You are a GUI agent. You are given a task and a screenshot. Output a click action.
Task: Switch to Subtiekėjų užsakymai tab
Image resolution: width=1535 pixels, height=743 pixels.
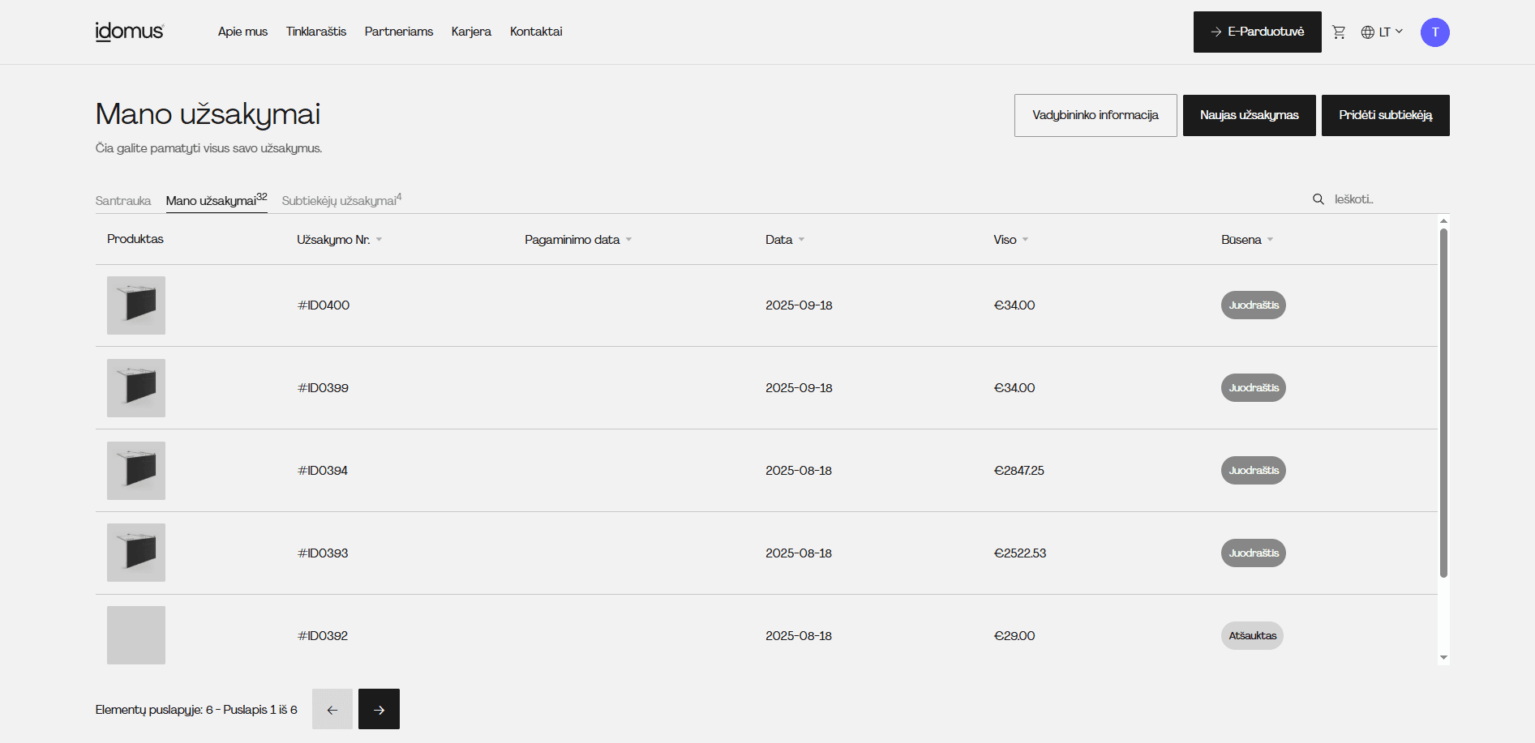coord(341,200)
